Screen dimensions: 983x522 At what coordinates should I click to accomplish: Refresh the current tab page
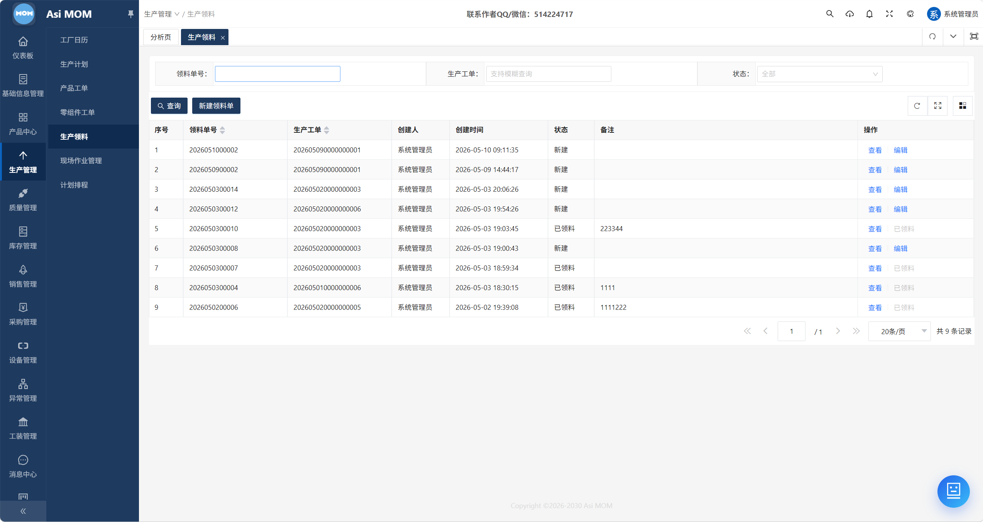click(x=932, y=37)
